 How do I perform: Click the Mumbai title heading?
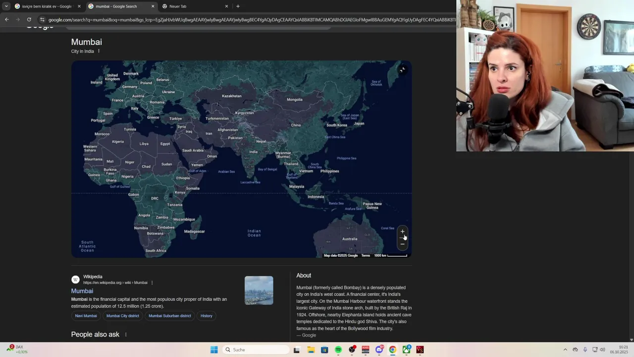[x=87, y=42]
